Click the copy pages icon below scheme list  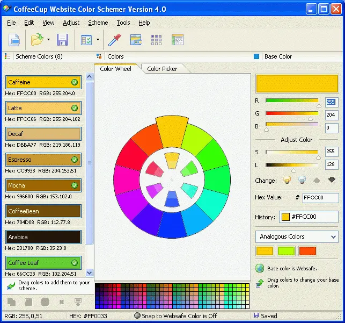click(11, 302)
